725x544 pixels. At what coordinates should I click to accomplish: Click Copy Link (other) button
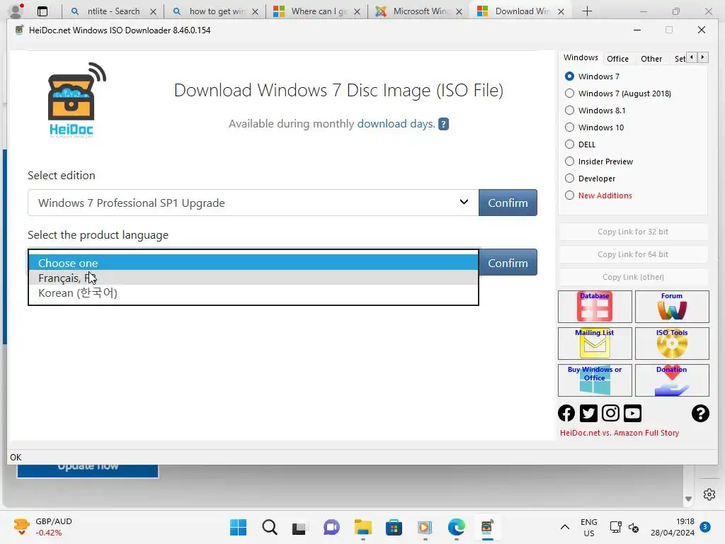633,277
